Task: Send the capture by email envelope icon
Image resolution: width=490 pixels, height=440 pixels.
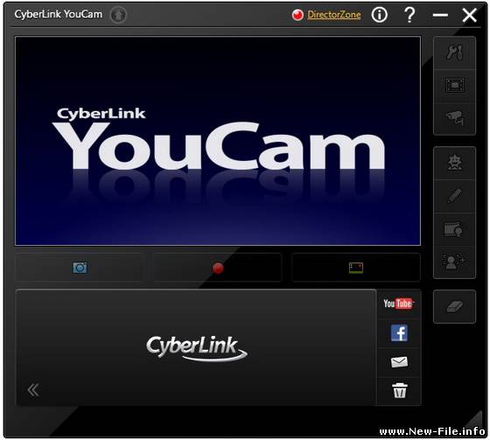Action: (x=399, y=362)
